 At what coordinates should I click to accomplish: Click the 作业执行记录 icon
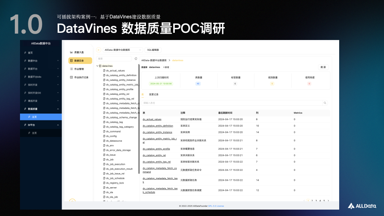coord(71,77)
